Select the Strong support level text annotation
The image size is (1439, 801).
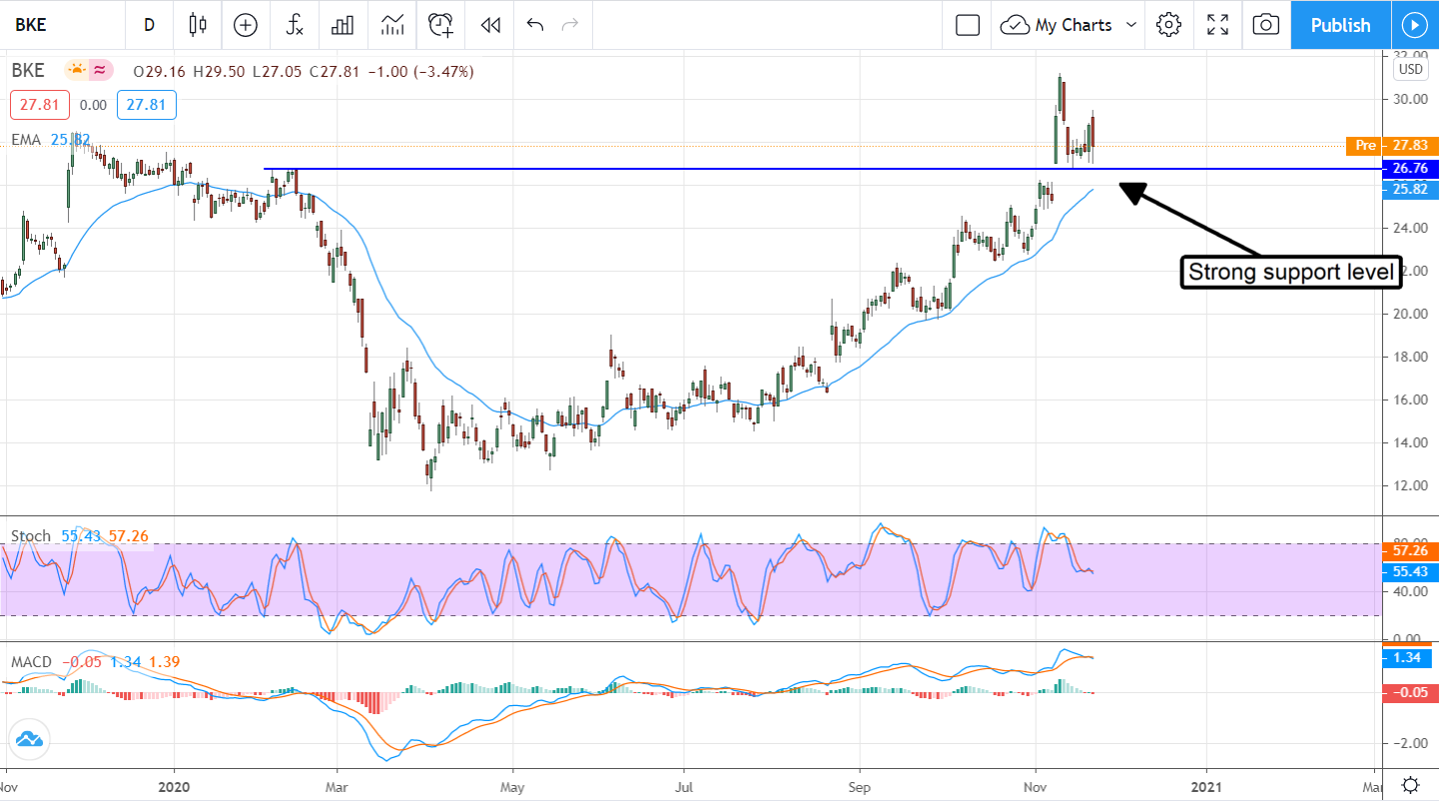[1290, 272]
